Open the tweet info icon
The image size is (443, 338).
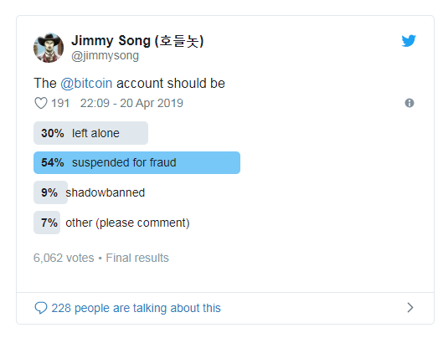click(x=410, y=103)
